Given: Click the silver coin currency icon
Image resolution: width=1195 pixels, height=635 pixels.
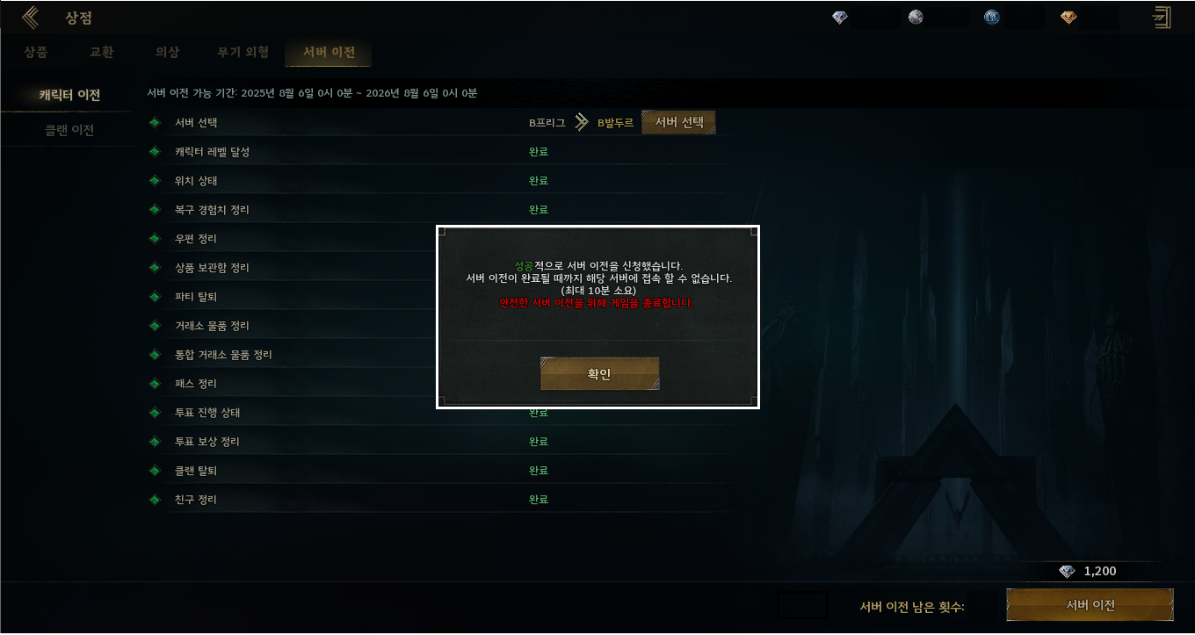Looking at the screenshot, I should tap(916, 18).
